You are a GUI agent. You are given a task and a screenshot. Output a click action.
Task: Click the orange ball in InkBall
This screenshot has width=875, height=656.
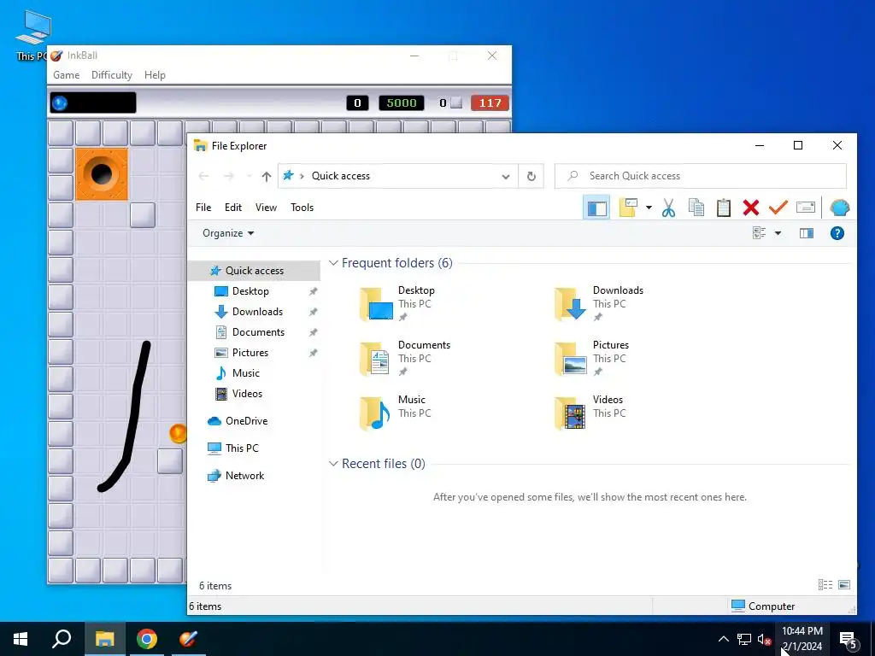pos(178,433)
